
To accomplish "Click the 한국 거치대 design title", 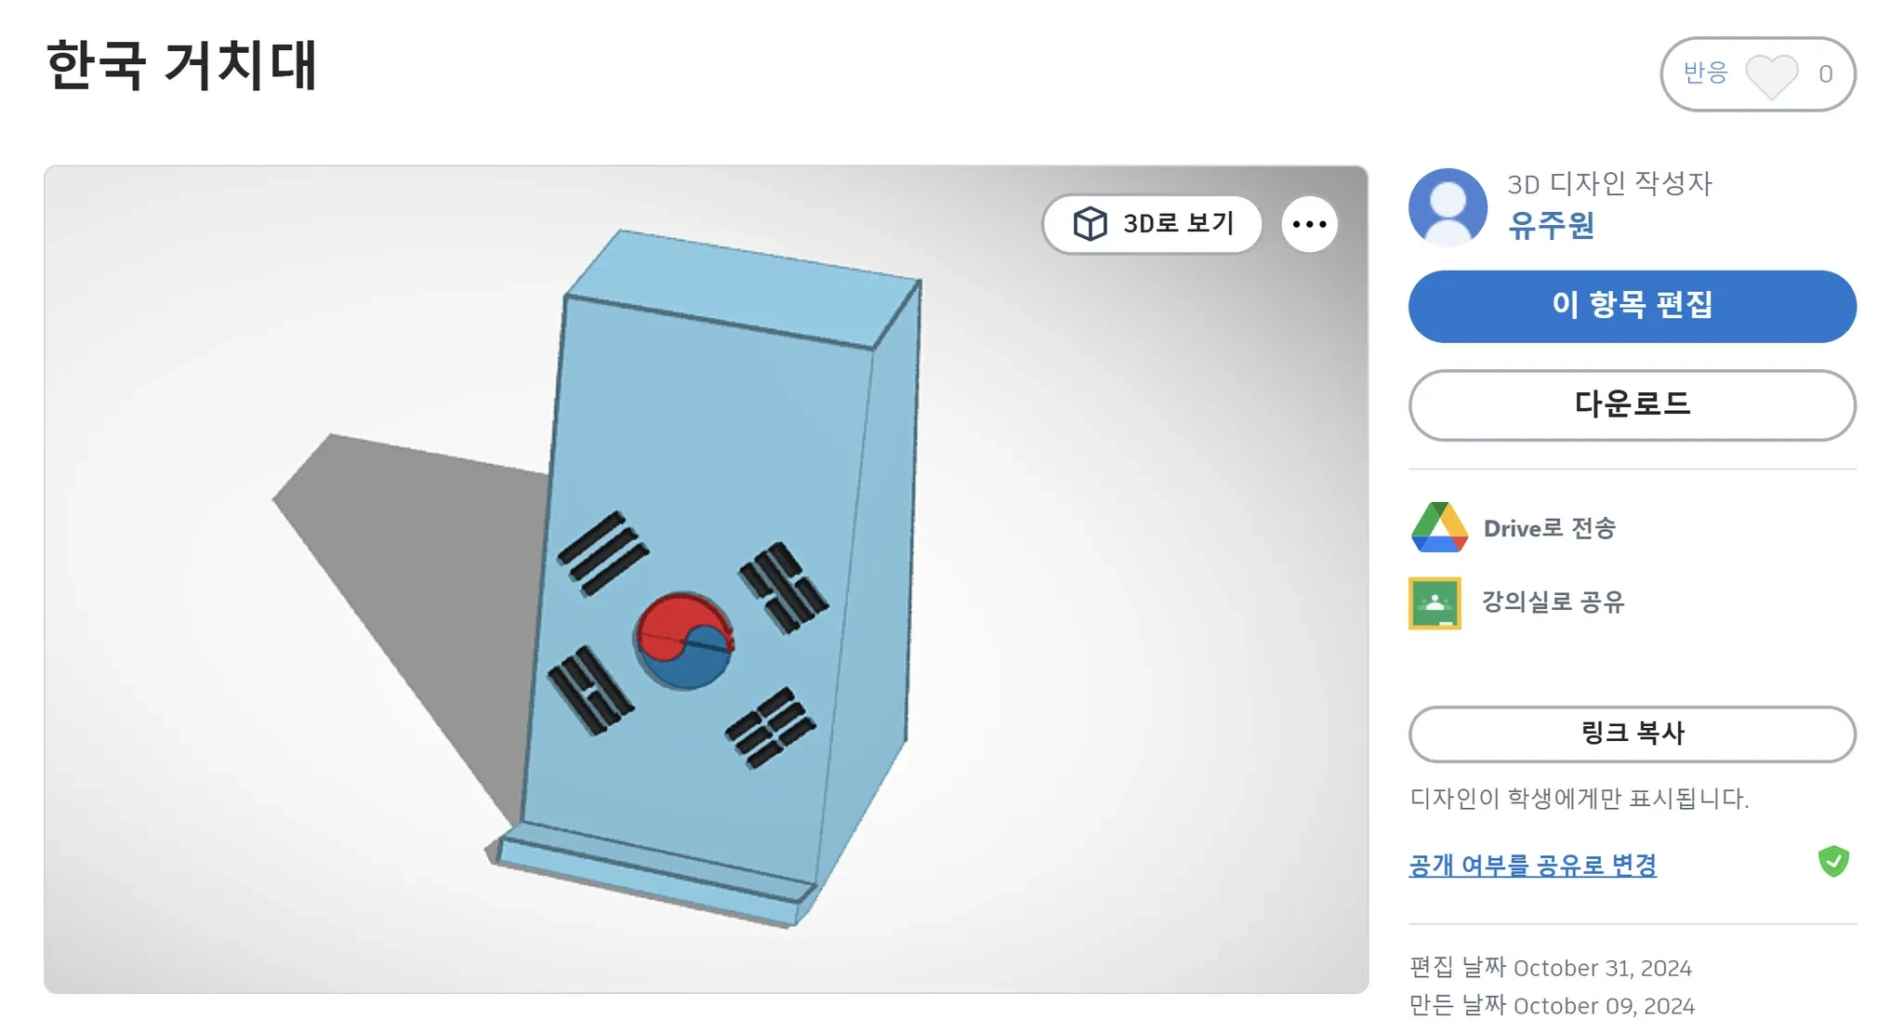I will click(182, 65).
